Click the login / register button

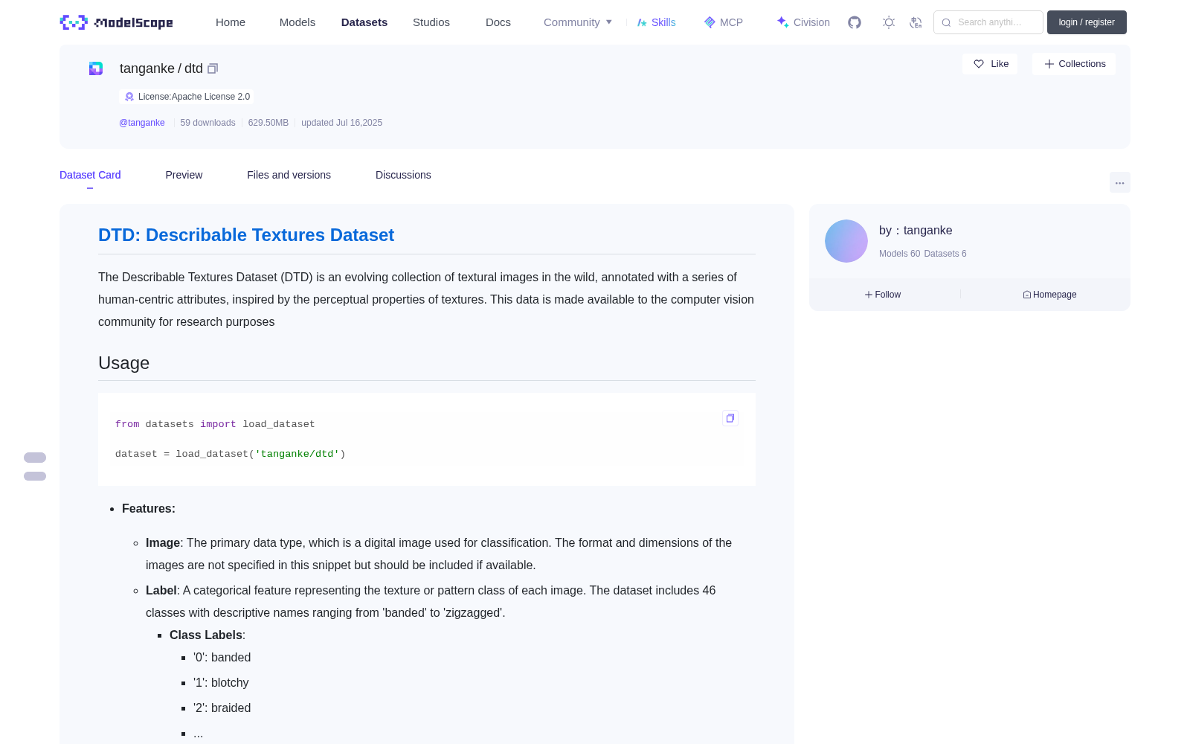click(x=1087, y=22)
